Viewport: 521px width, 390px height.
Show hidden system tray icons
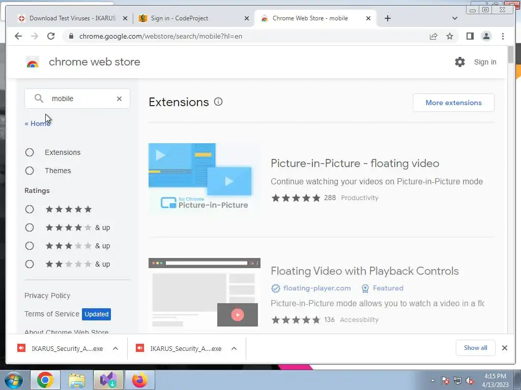pyautogui.click(x=432, y=380)
